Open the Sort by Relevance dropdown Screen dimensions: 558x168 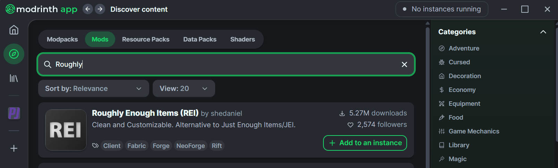pos(93,89)
